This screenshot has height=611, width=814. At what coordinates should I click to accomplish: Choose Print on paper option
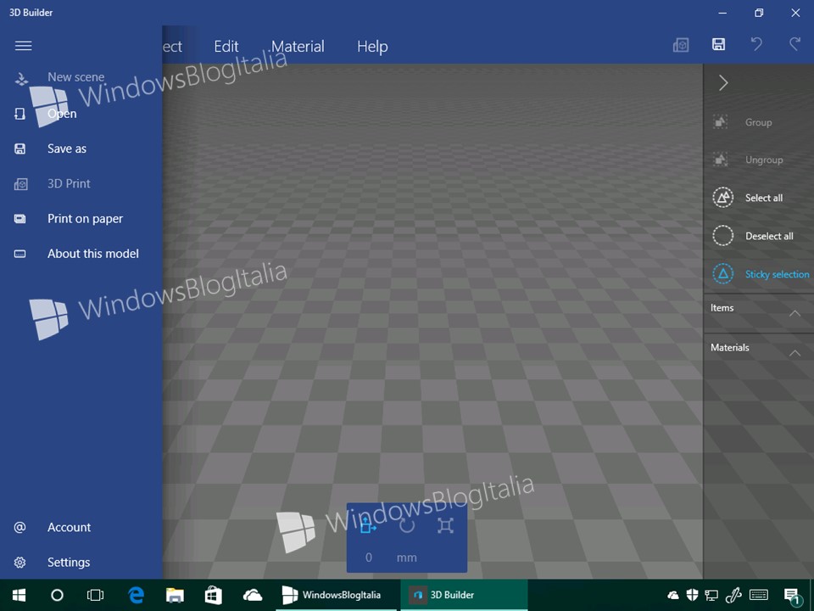tap(85, 219)
